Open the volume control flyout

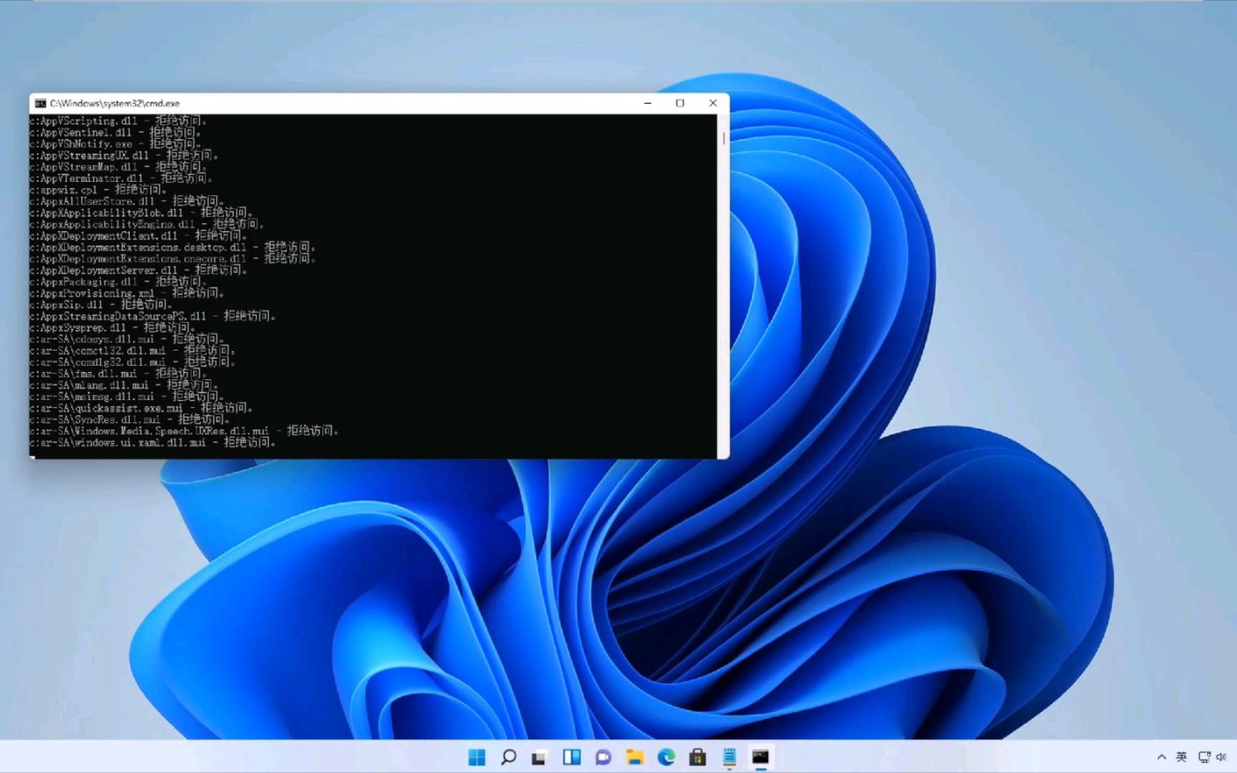click(x=1223, y=757)
